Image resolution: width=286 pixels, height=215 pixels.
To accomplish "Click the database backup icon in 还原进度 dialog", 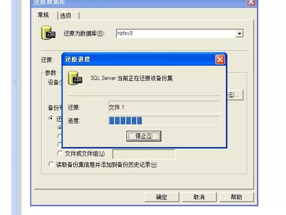I will (75, 78).
